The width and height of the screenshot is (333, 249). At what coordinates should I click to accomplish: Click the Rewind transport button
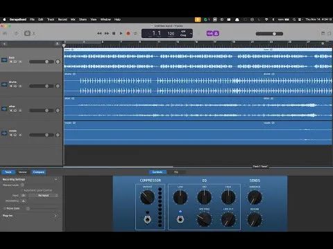99,33
